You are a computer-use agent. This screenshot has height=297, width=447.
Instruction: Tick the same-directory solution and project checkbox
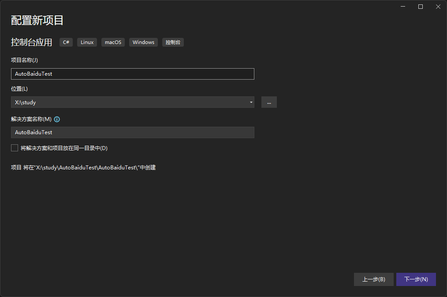15,148
